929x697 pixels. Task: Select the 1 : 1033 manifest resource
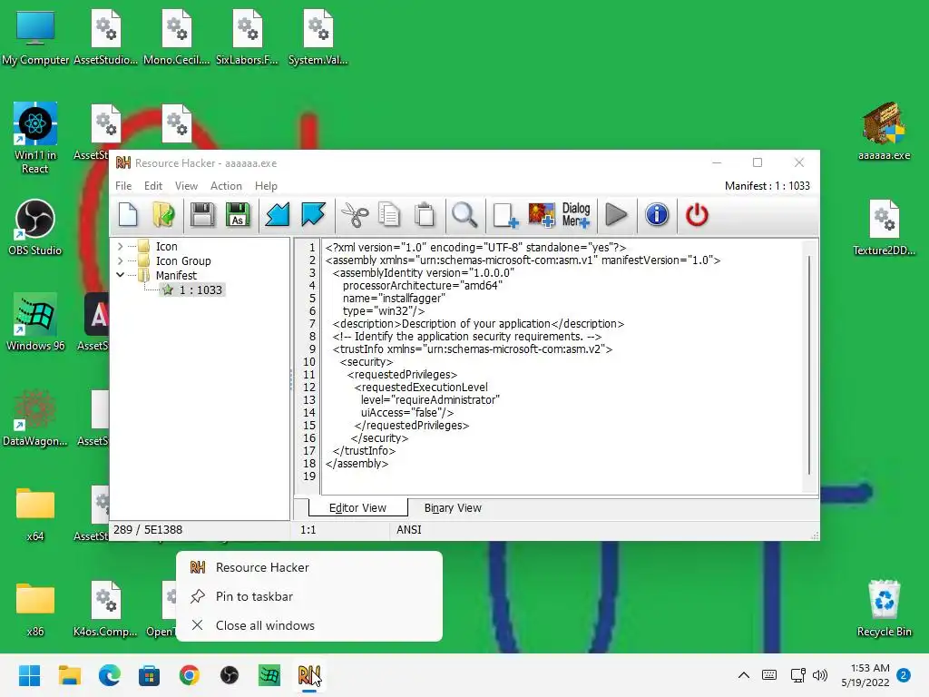[200, 290]
